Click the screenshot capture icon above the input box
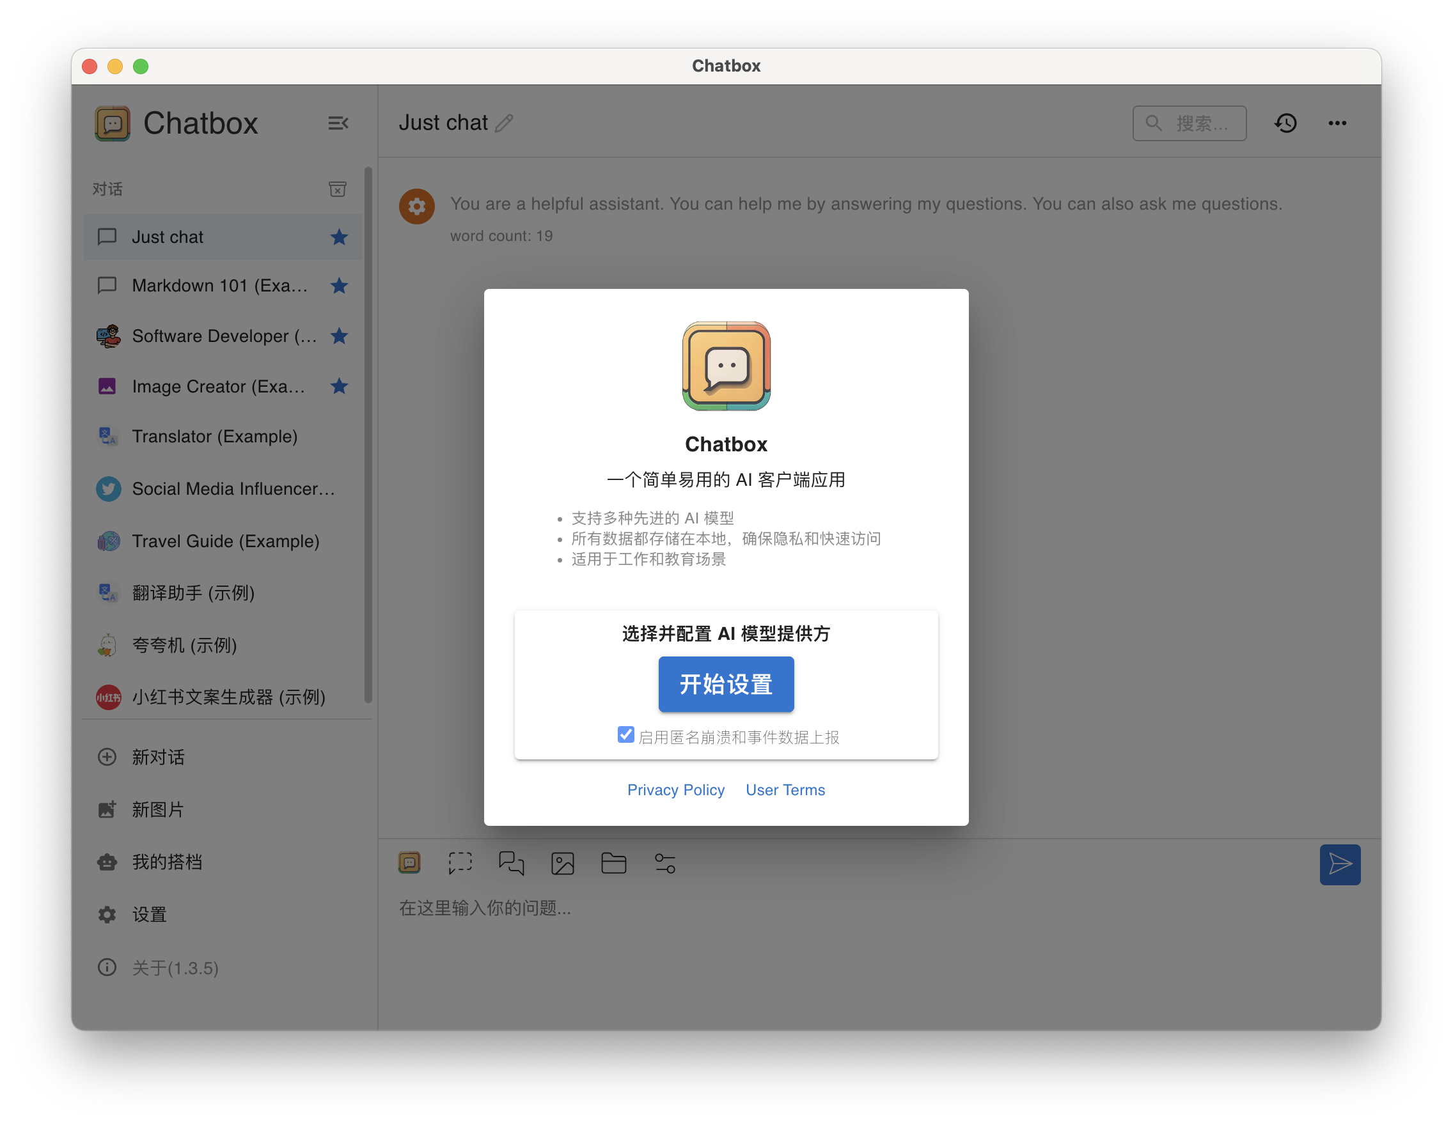 tap(460, 862)
